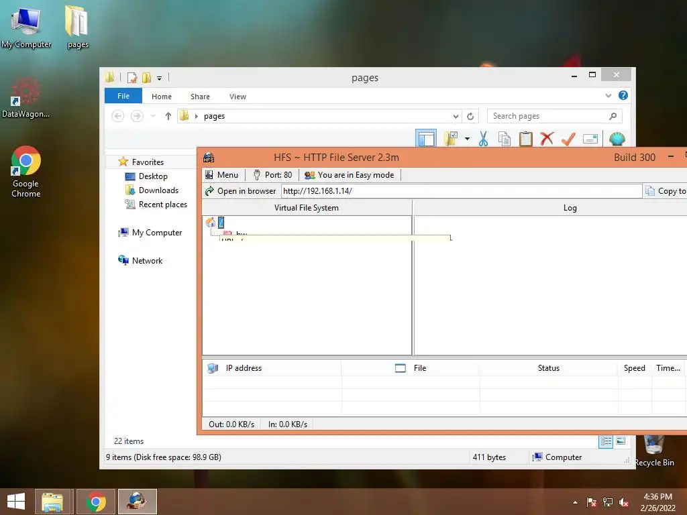Click File Explorer in the taskbar

click(x=52, y=502)
